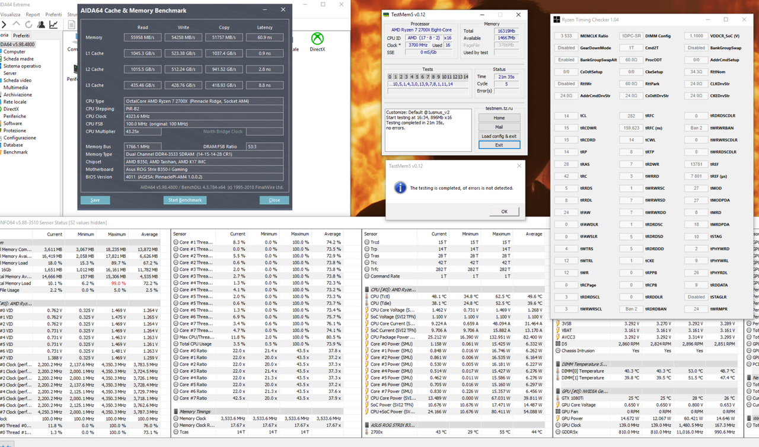Select DirectX in the AIDA64 tree
Viewport: 759px width, 447px height.
[11, 109]
